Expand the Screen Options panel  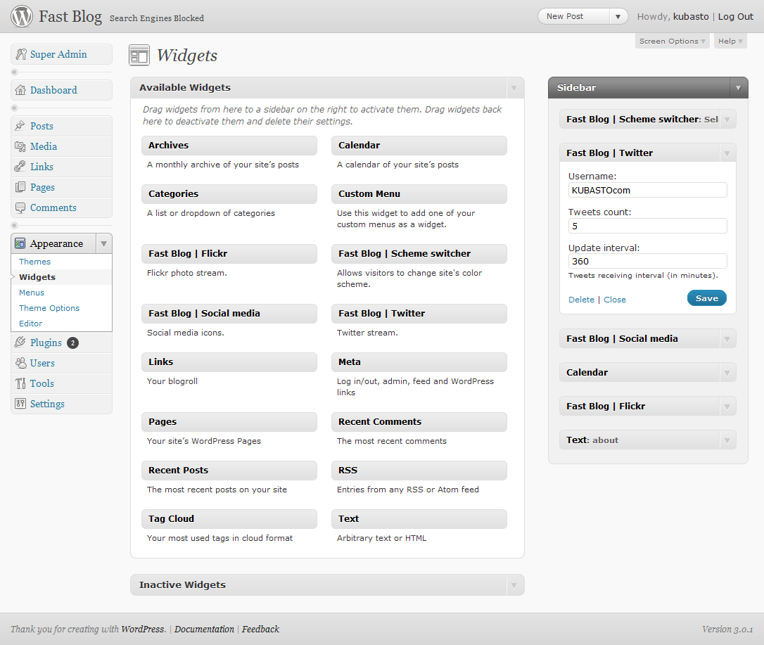coord(673,41)
